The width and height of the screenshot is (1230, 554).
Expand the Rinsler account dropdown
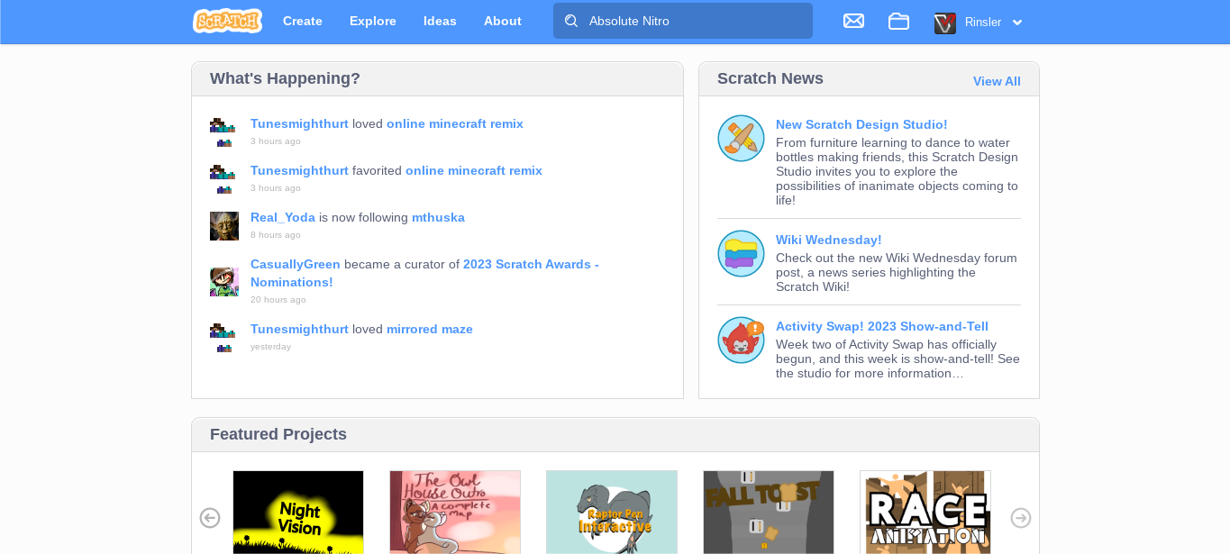1017,23
